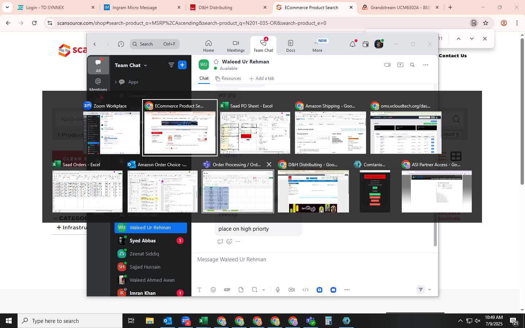Viewport: 525px width, 328px height.
Task: Click the Zoom notifications bell icon
Action: (353, 44)
